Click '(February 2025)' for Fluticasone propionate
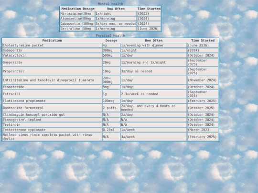This screenshot has width=258, height=193. (x=203, y=101)
